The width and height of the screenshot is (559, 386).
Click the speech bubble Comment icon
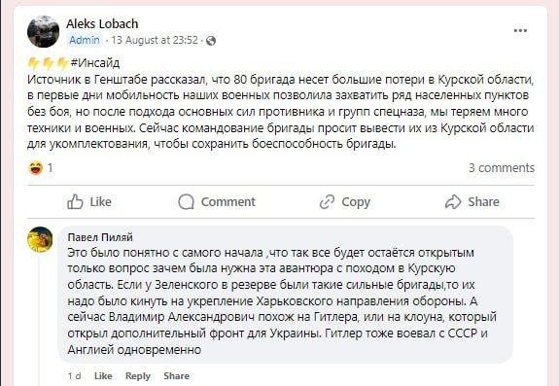pyautogui.click(x=186, y=201)
